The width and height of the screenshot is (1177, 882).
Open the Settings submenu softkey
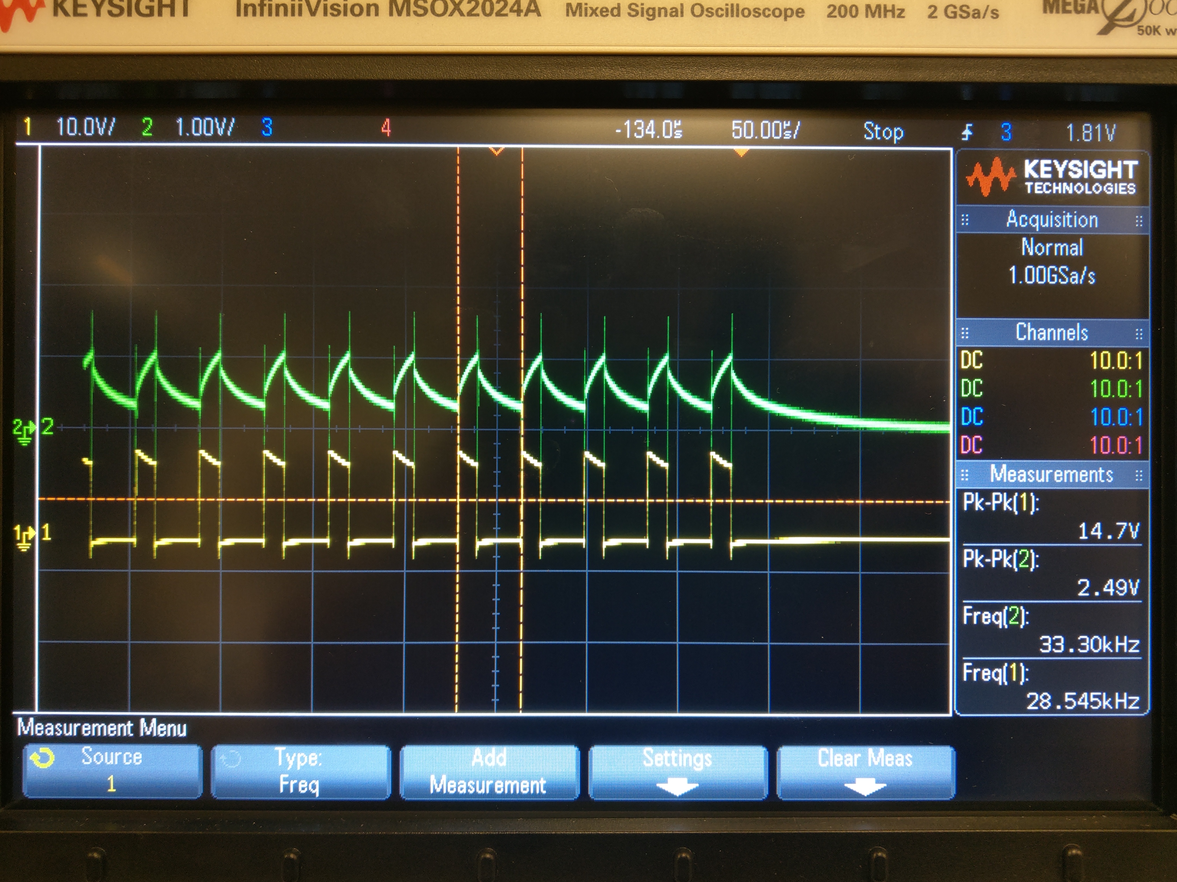tap(677, 772)
